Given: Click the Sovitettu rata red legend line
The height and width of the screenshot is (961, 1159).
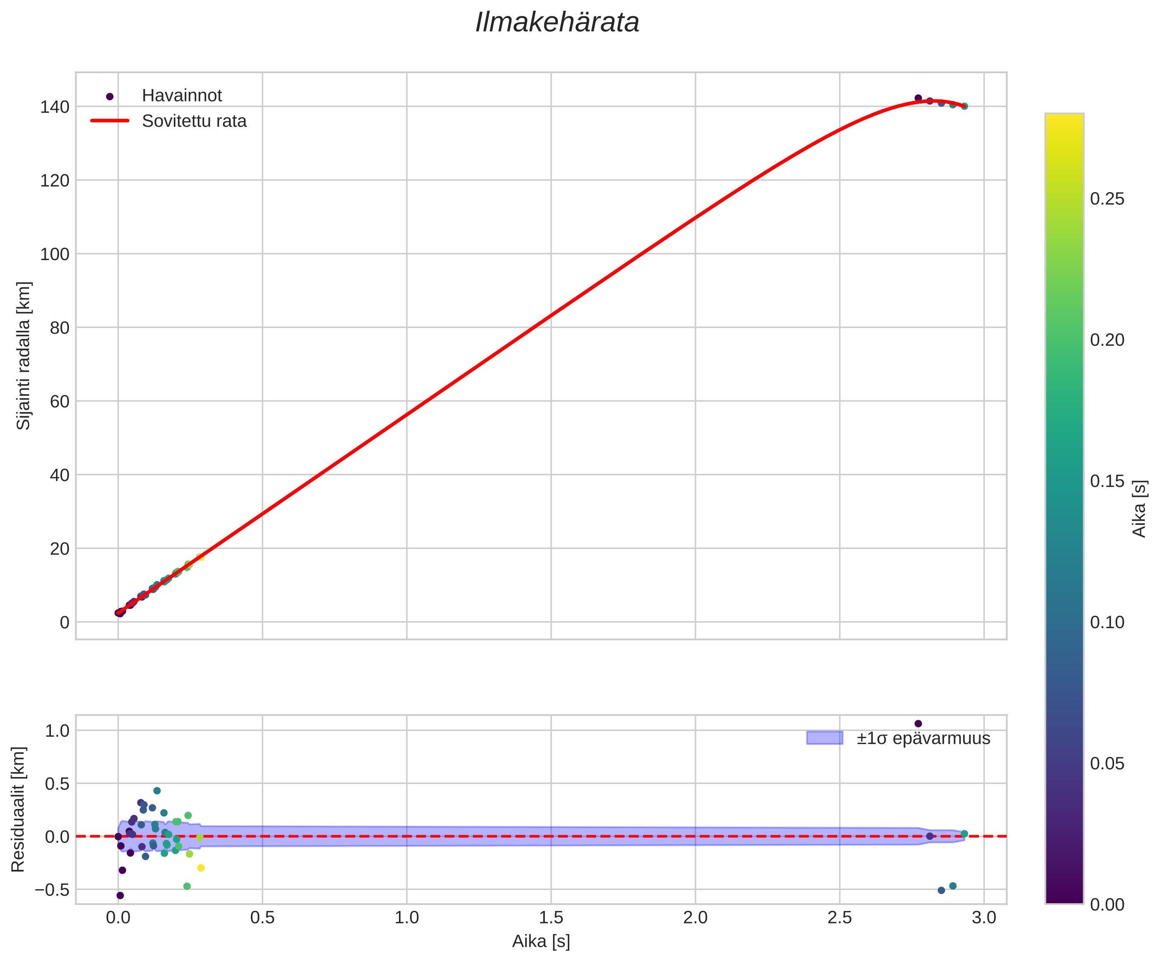Looking at the screenshot, I should coord(110,121).
